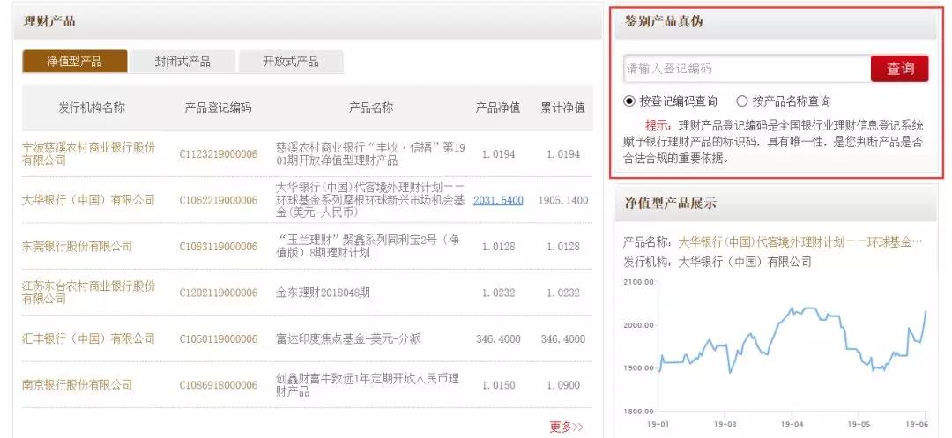Image resolution: width=952 pixels, height=438 pixels.
Task: Choose 按产品名称查询 radio option
Action: [783, 101]
